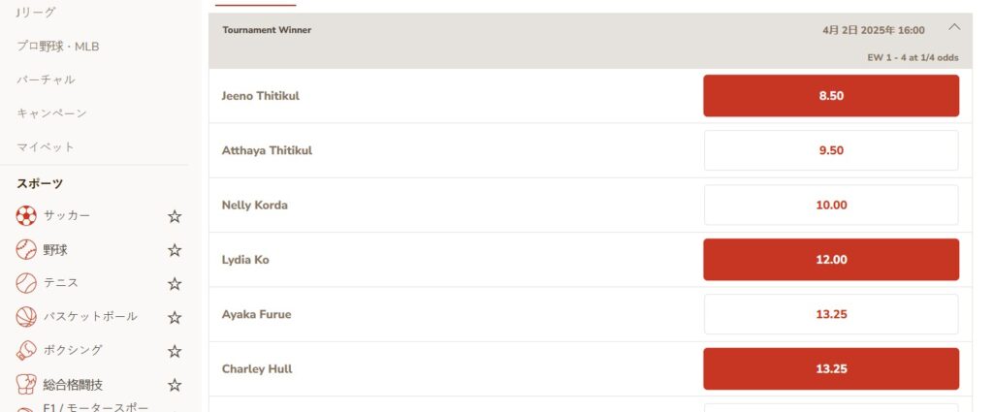Click the mixed martial arts icon

(x=27, y=385)
